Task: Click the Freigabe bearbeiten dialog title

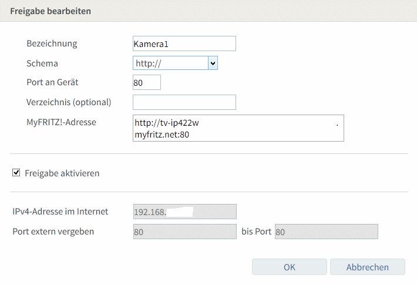Action: (x=51, y=11)
